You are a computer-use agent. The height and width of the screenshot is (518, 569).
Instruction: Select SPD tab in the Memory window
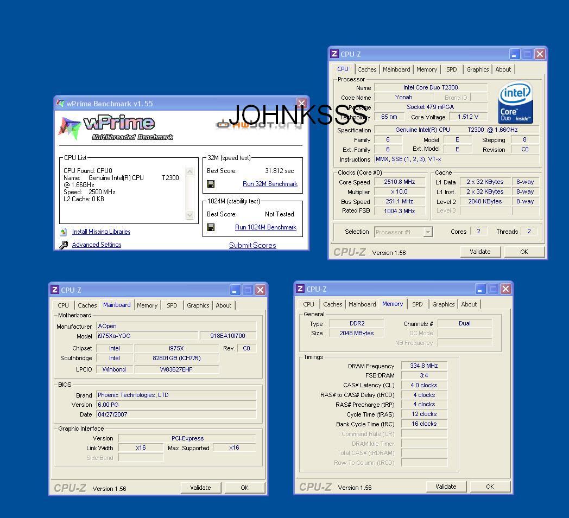pyautogui.click(x=418, y=304)
